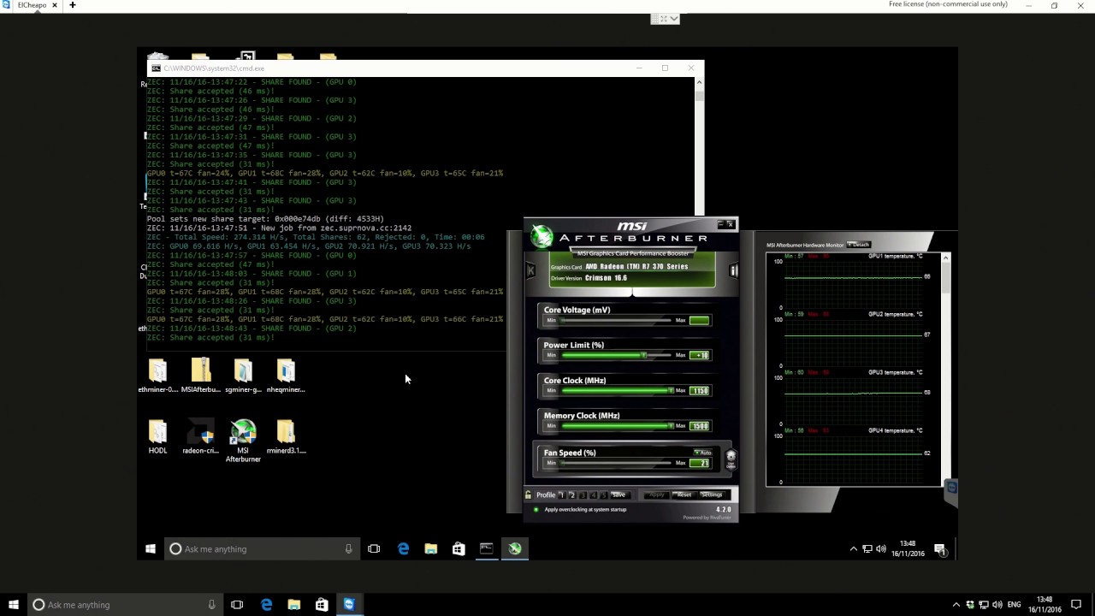
Task: Toggle Auto fan speed in Afterburner
Action: pos(702,453)
